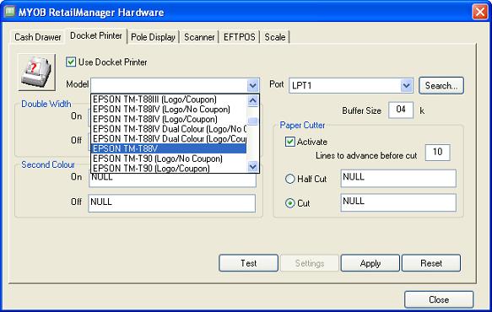492x312 pixels.
Task: Click the Buffer Size input field
Action: 401,110
